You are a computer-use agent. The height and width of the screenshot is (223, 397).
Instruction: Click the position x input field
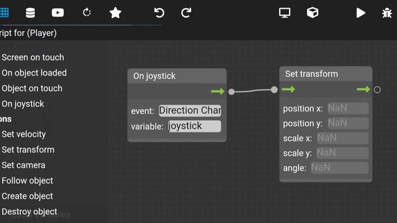(348, 108)
